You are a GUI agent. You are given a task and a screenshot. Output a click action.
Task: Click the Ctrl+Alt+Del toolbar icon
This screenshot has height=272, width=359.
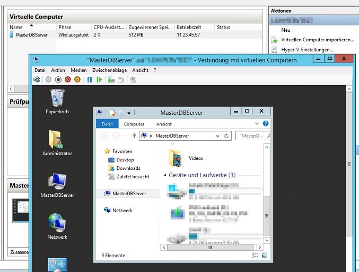(37, 79)
